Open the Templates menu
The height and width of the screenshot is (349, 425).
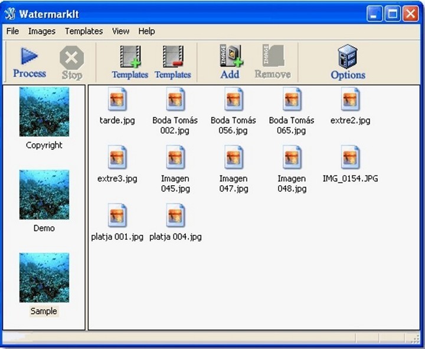[84, 31]
